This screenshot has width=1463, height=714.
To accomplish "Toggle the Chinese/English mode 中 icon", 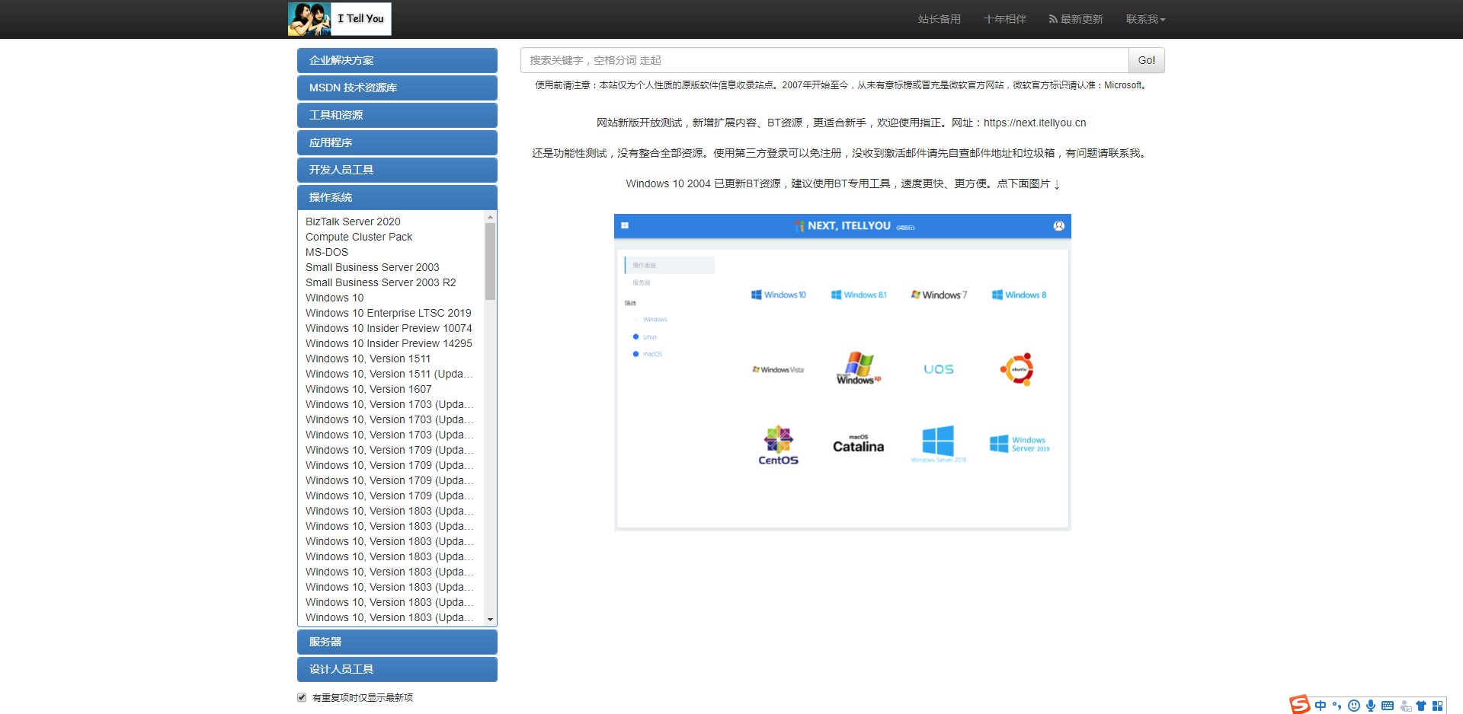I will pos(1321,706).
